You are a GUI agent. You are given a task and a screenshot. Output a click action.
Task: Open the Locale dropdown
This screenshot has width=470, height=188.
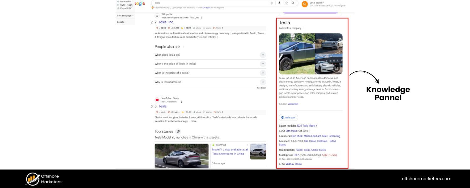(x=121, y=22)
